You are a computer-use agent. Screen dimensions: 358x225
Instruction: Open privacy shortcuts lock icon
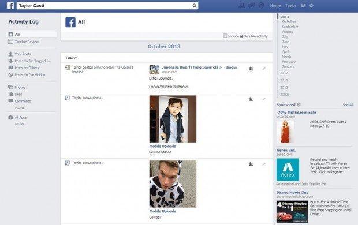[x=303, y=6]
